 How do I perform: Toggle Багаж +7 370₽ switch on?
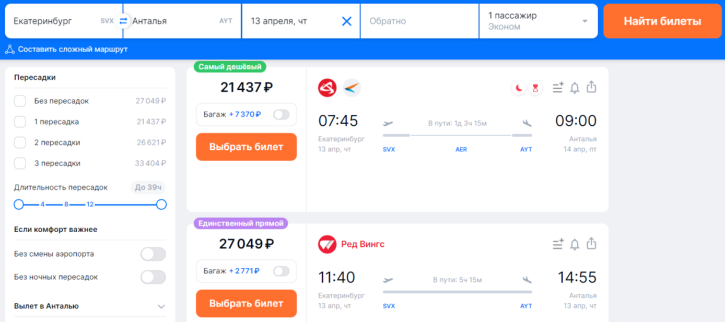[281, 115]
